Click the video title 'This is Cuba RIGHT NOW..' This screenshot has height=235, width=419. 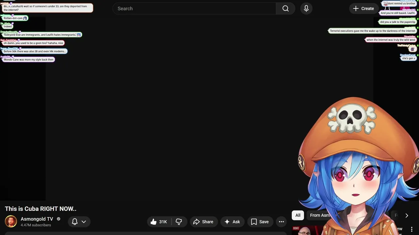41,209
